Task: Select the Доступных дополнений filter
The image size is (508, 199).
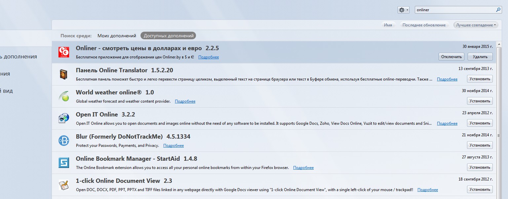Action: 168,36
